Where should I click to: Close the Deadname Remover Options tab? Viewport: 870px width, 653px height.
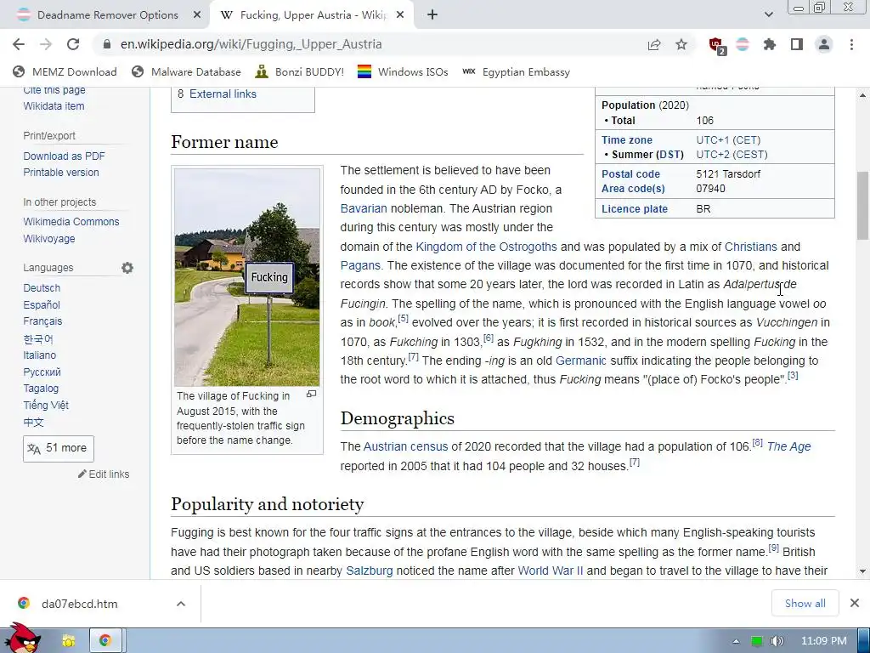[197, 15]
